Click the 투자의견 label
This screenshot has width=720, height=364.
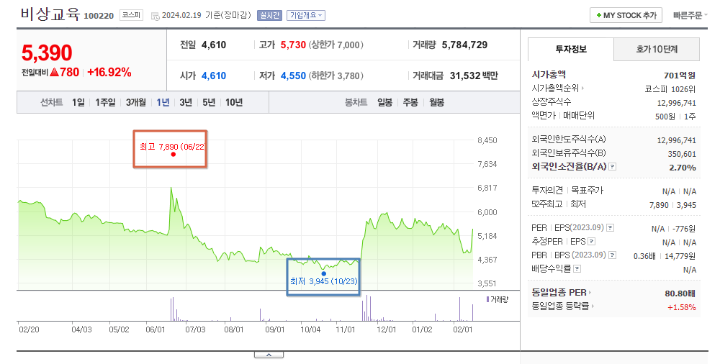[x=547, y=190]
